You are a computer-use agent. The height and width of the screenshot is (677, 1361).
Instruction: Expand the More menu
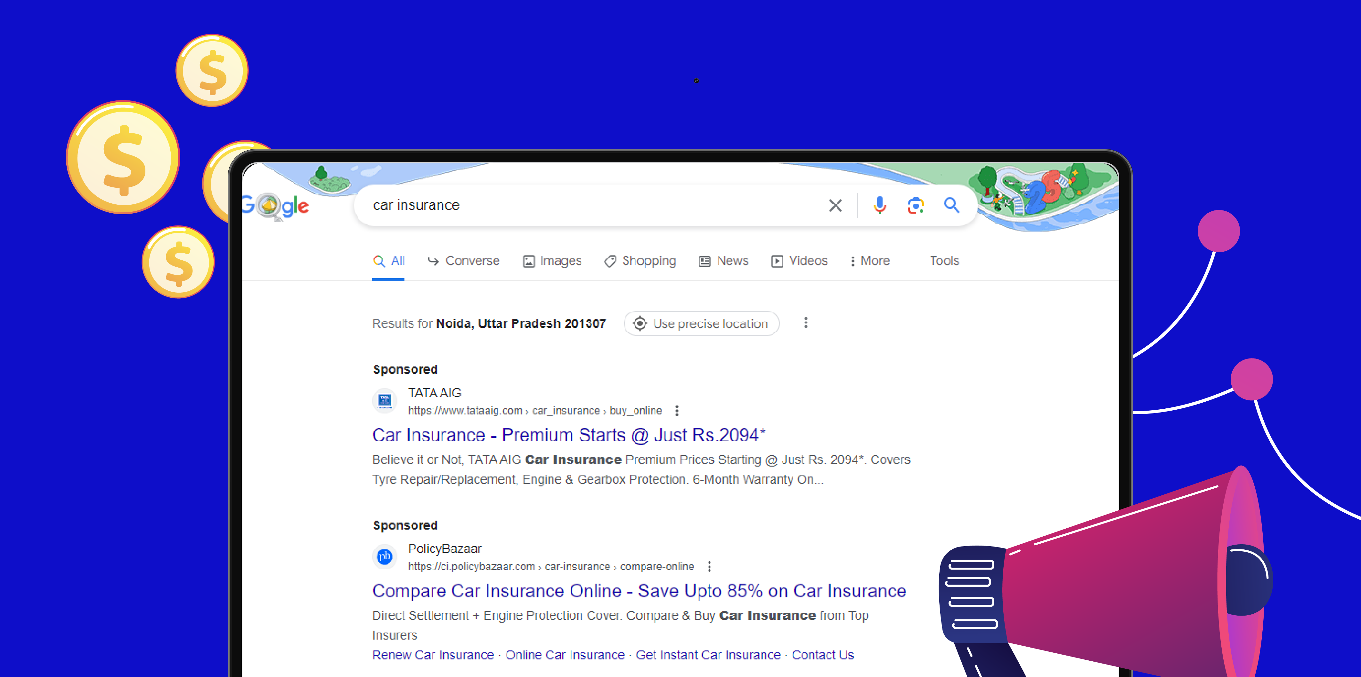[870, 261]
